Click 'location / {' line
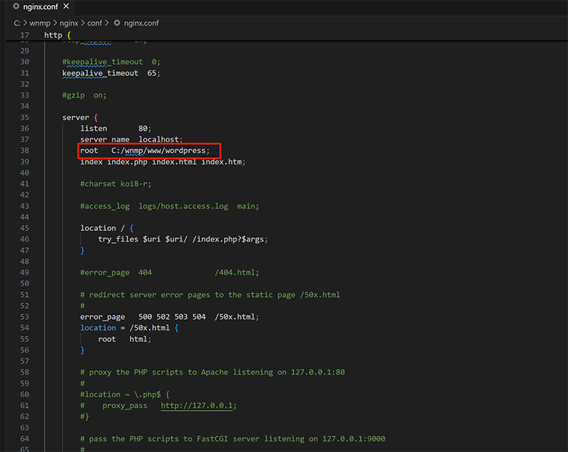 click(107, 228)
